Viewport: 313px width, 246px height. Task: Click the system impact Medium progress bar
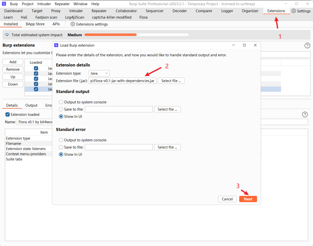[136, 35]
